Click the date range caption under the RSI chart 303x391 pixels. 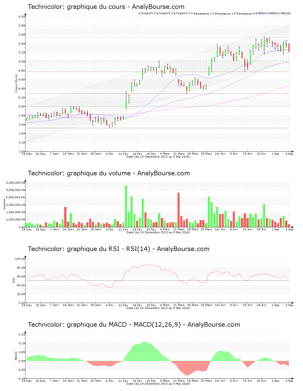[158, 308]
